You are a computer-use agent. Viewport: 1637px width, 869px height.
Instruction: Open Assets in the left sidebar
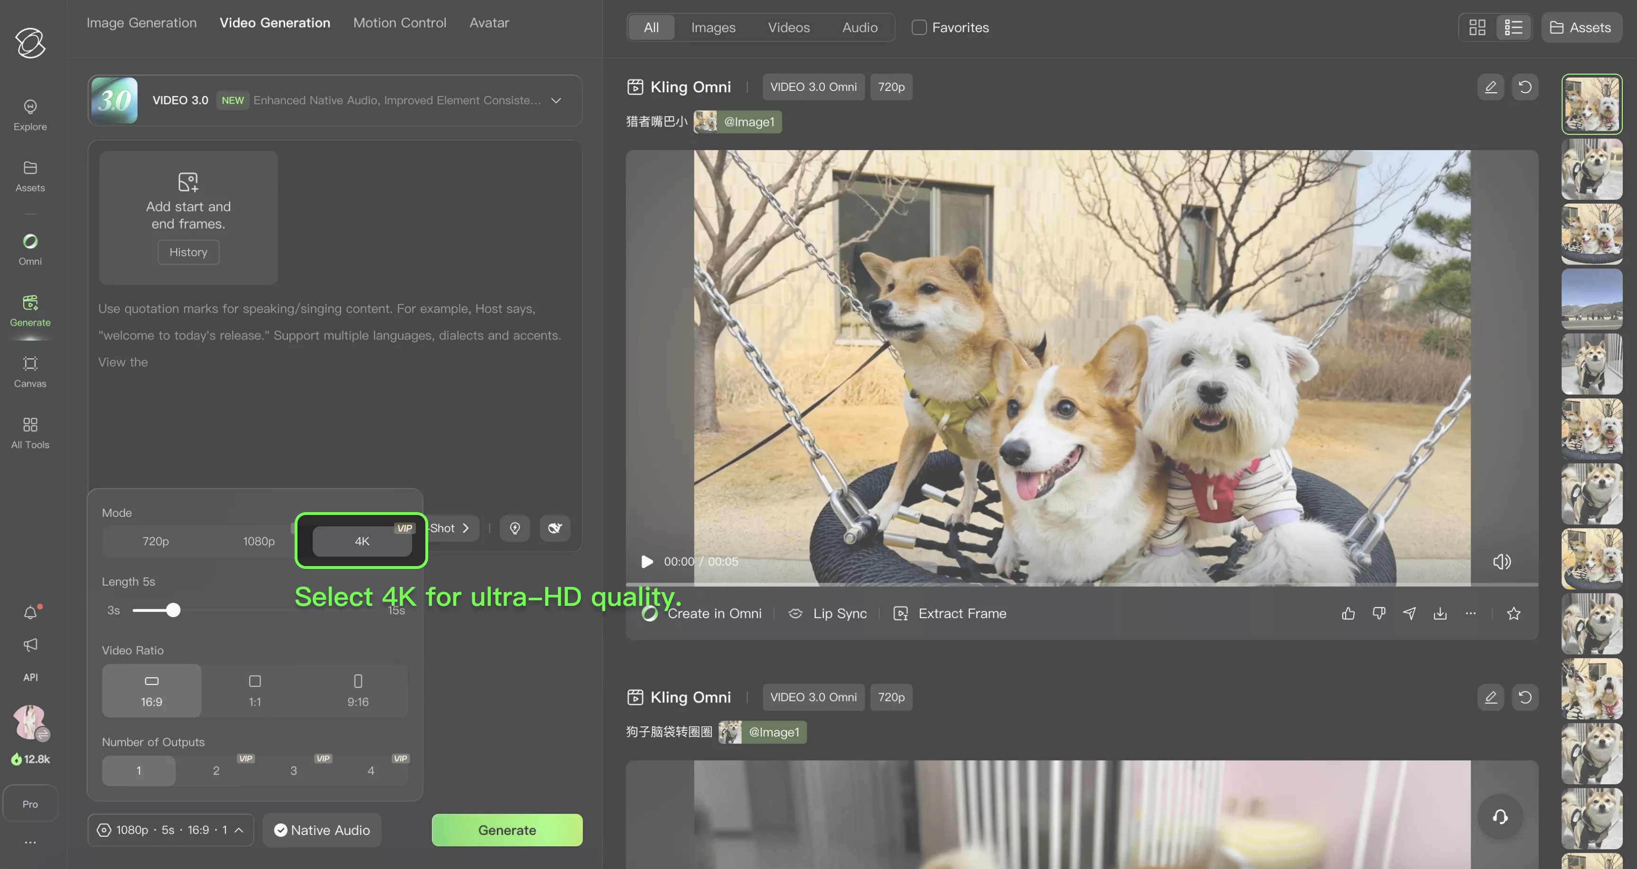(30, 176)
